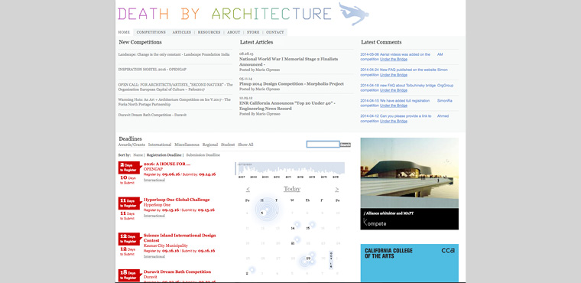
Task: Filter deadlines by Awards/Grants
Action: point(131,145)
